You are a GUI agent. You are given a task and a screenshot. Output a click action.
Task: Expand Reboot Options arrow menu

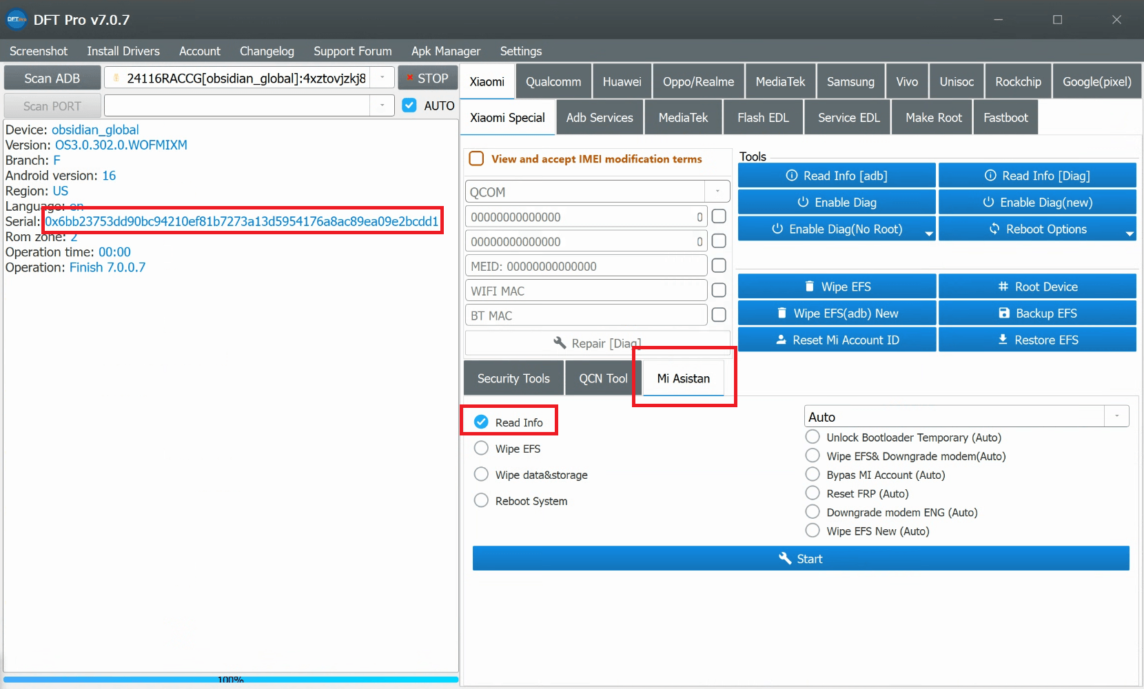[x=1130, y=234]
